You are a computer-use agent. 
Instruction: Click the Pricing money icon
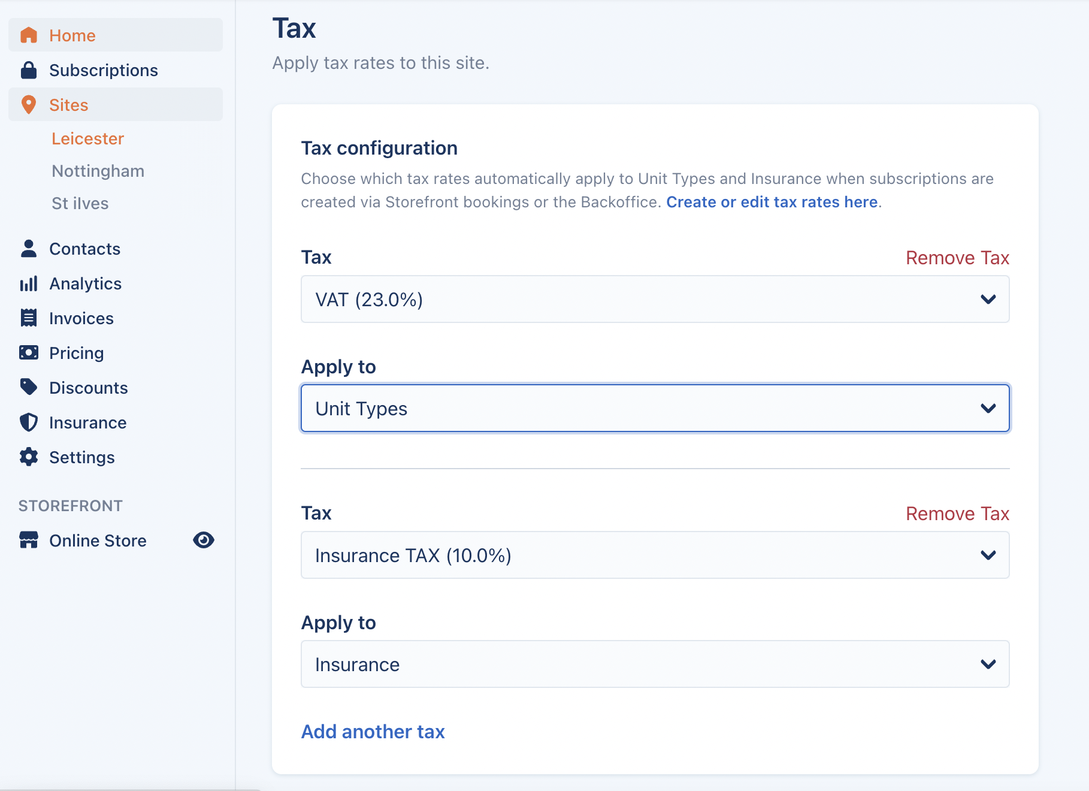pos(29,353)
